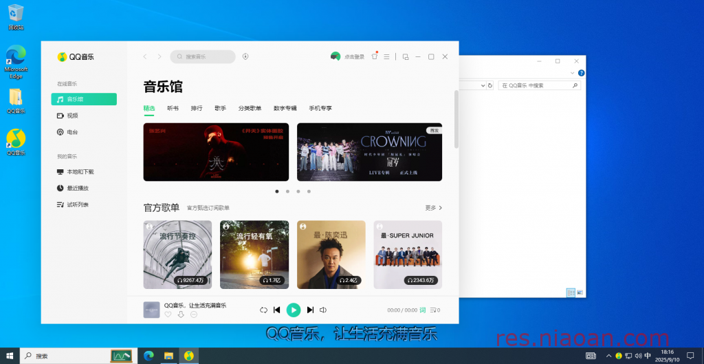Open the QQ音乐 desktop shortcut

coord(16,142)
